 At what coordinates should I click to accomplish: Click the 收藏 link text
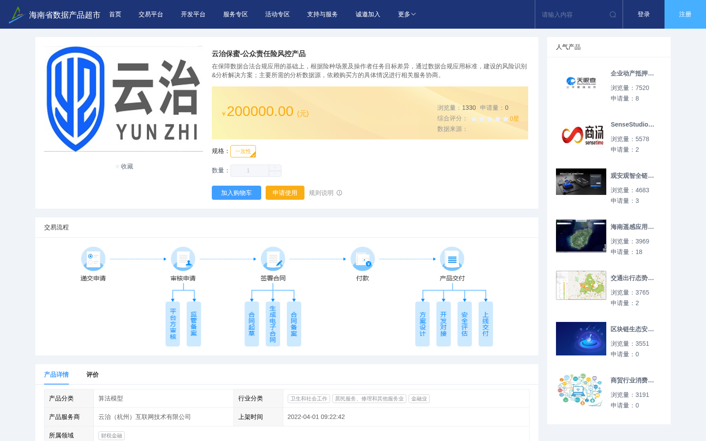(x=127, y=166)
